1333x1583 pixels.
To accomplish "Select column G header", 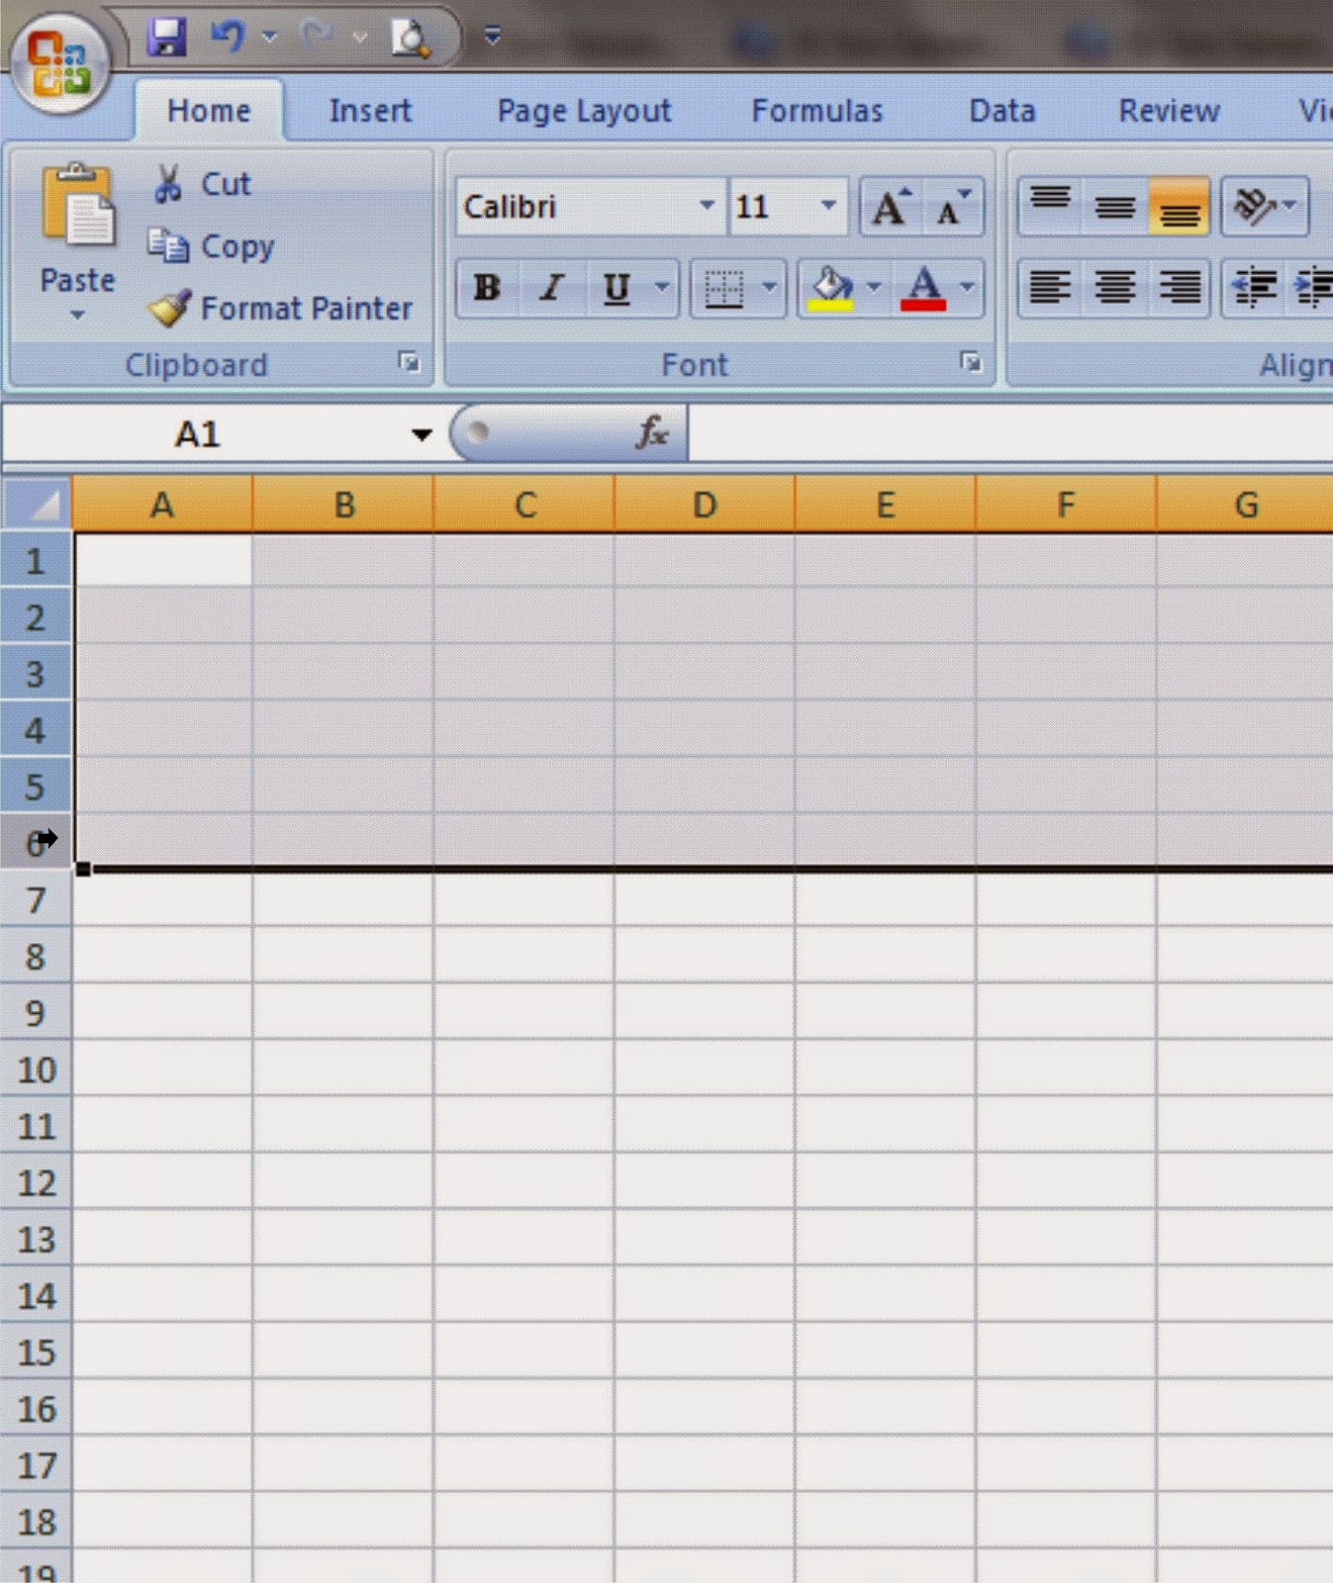I will 1246,505.
